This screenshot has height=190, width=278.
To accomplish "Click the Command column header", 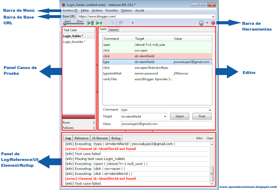I will click(118, 38).
